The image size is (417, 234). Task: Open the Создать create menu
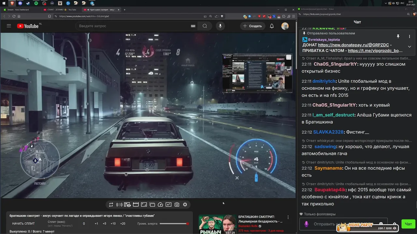point(252,26)
